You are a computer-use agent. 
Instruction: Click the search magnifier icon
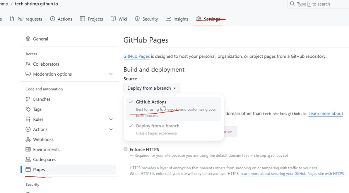pyautogui.click(x=292, y=4)
